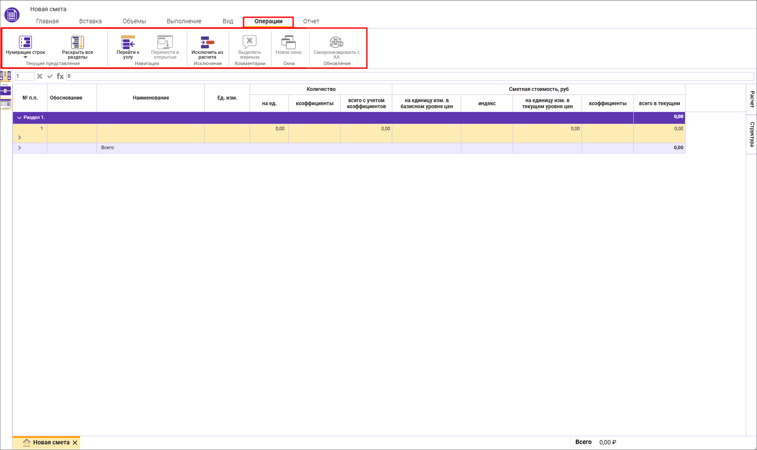Collapse the Раздел 1 section
Viewport: 757px width, 450px height.
click(19, 118)
